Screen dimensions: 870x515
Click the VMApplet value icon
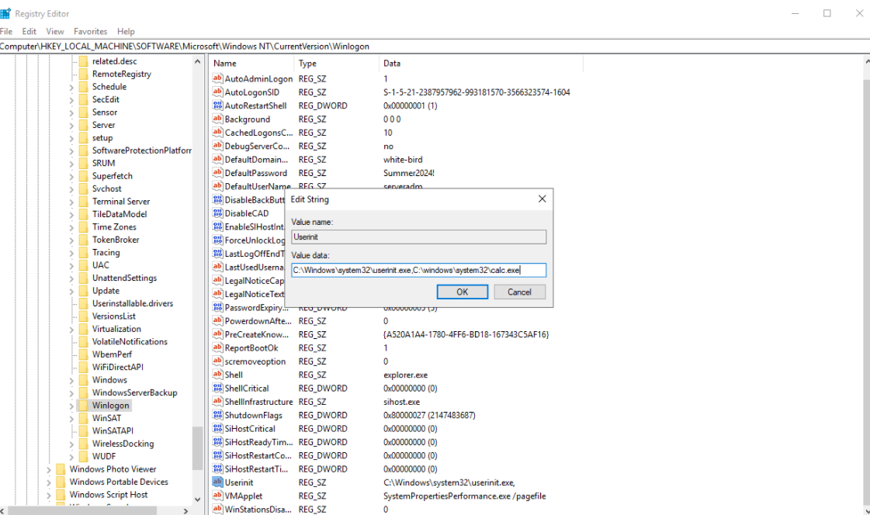[x=217, y=496]
